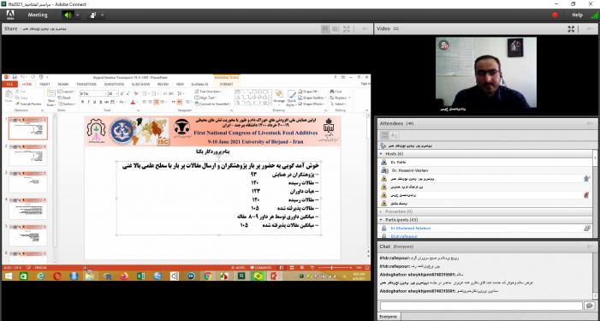The width and height of the screenshot is (600, 321).
Task: Click the send chat message button
Action: pyautogui.click(x=590, y=306)
